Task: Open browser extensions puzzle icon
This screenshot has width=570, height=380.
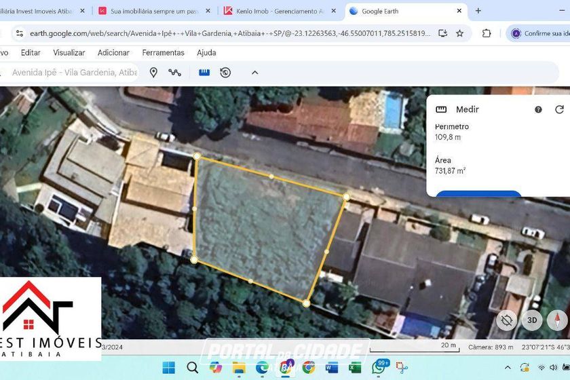Action: tap(487, 33)
